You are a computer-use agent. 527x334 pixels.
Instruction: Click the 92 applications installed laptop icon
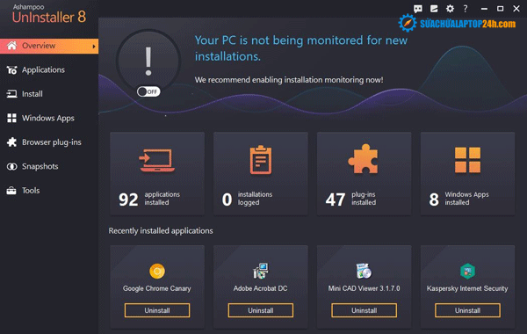[x=157, y=160]
